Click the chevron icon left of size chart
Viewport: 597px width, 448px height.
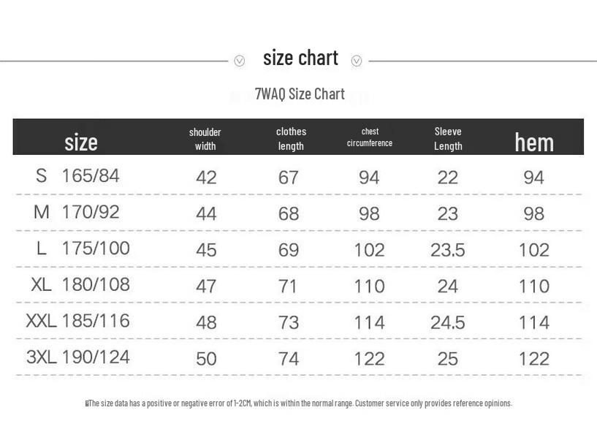coord(240,61)
